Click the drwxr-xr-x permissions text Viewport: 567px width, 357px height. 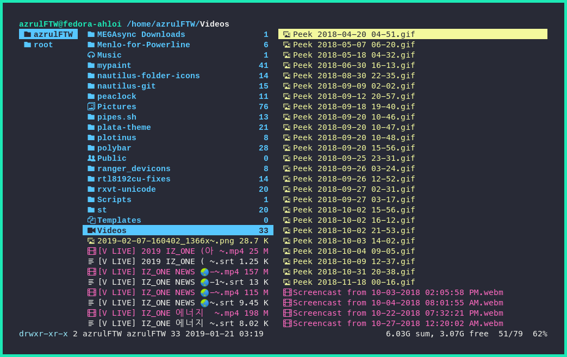point(43,334)
